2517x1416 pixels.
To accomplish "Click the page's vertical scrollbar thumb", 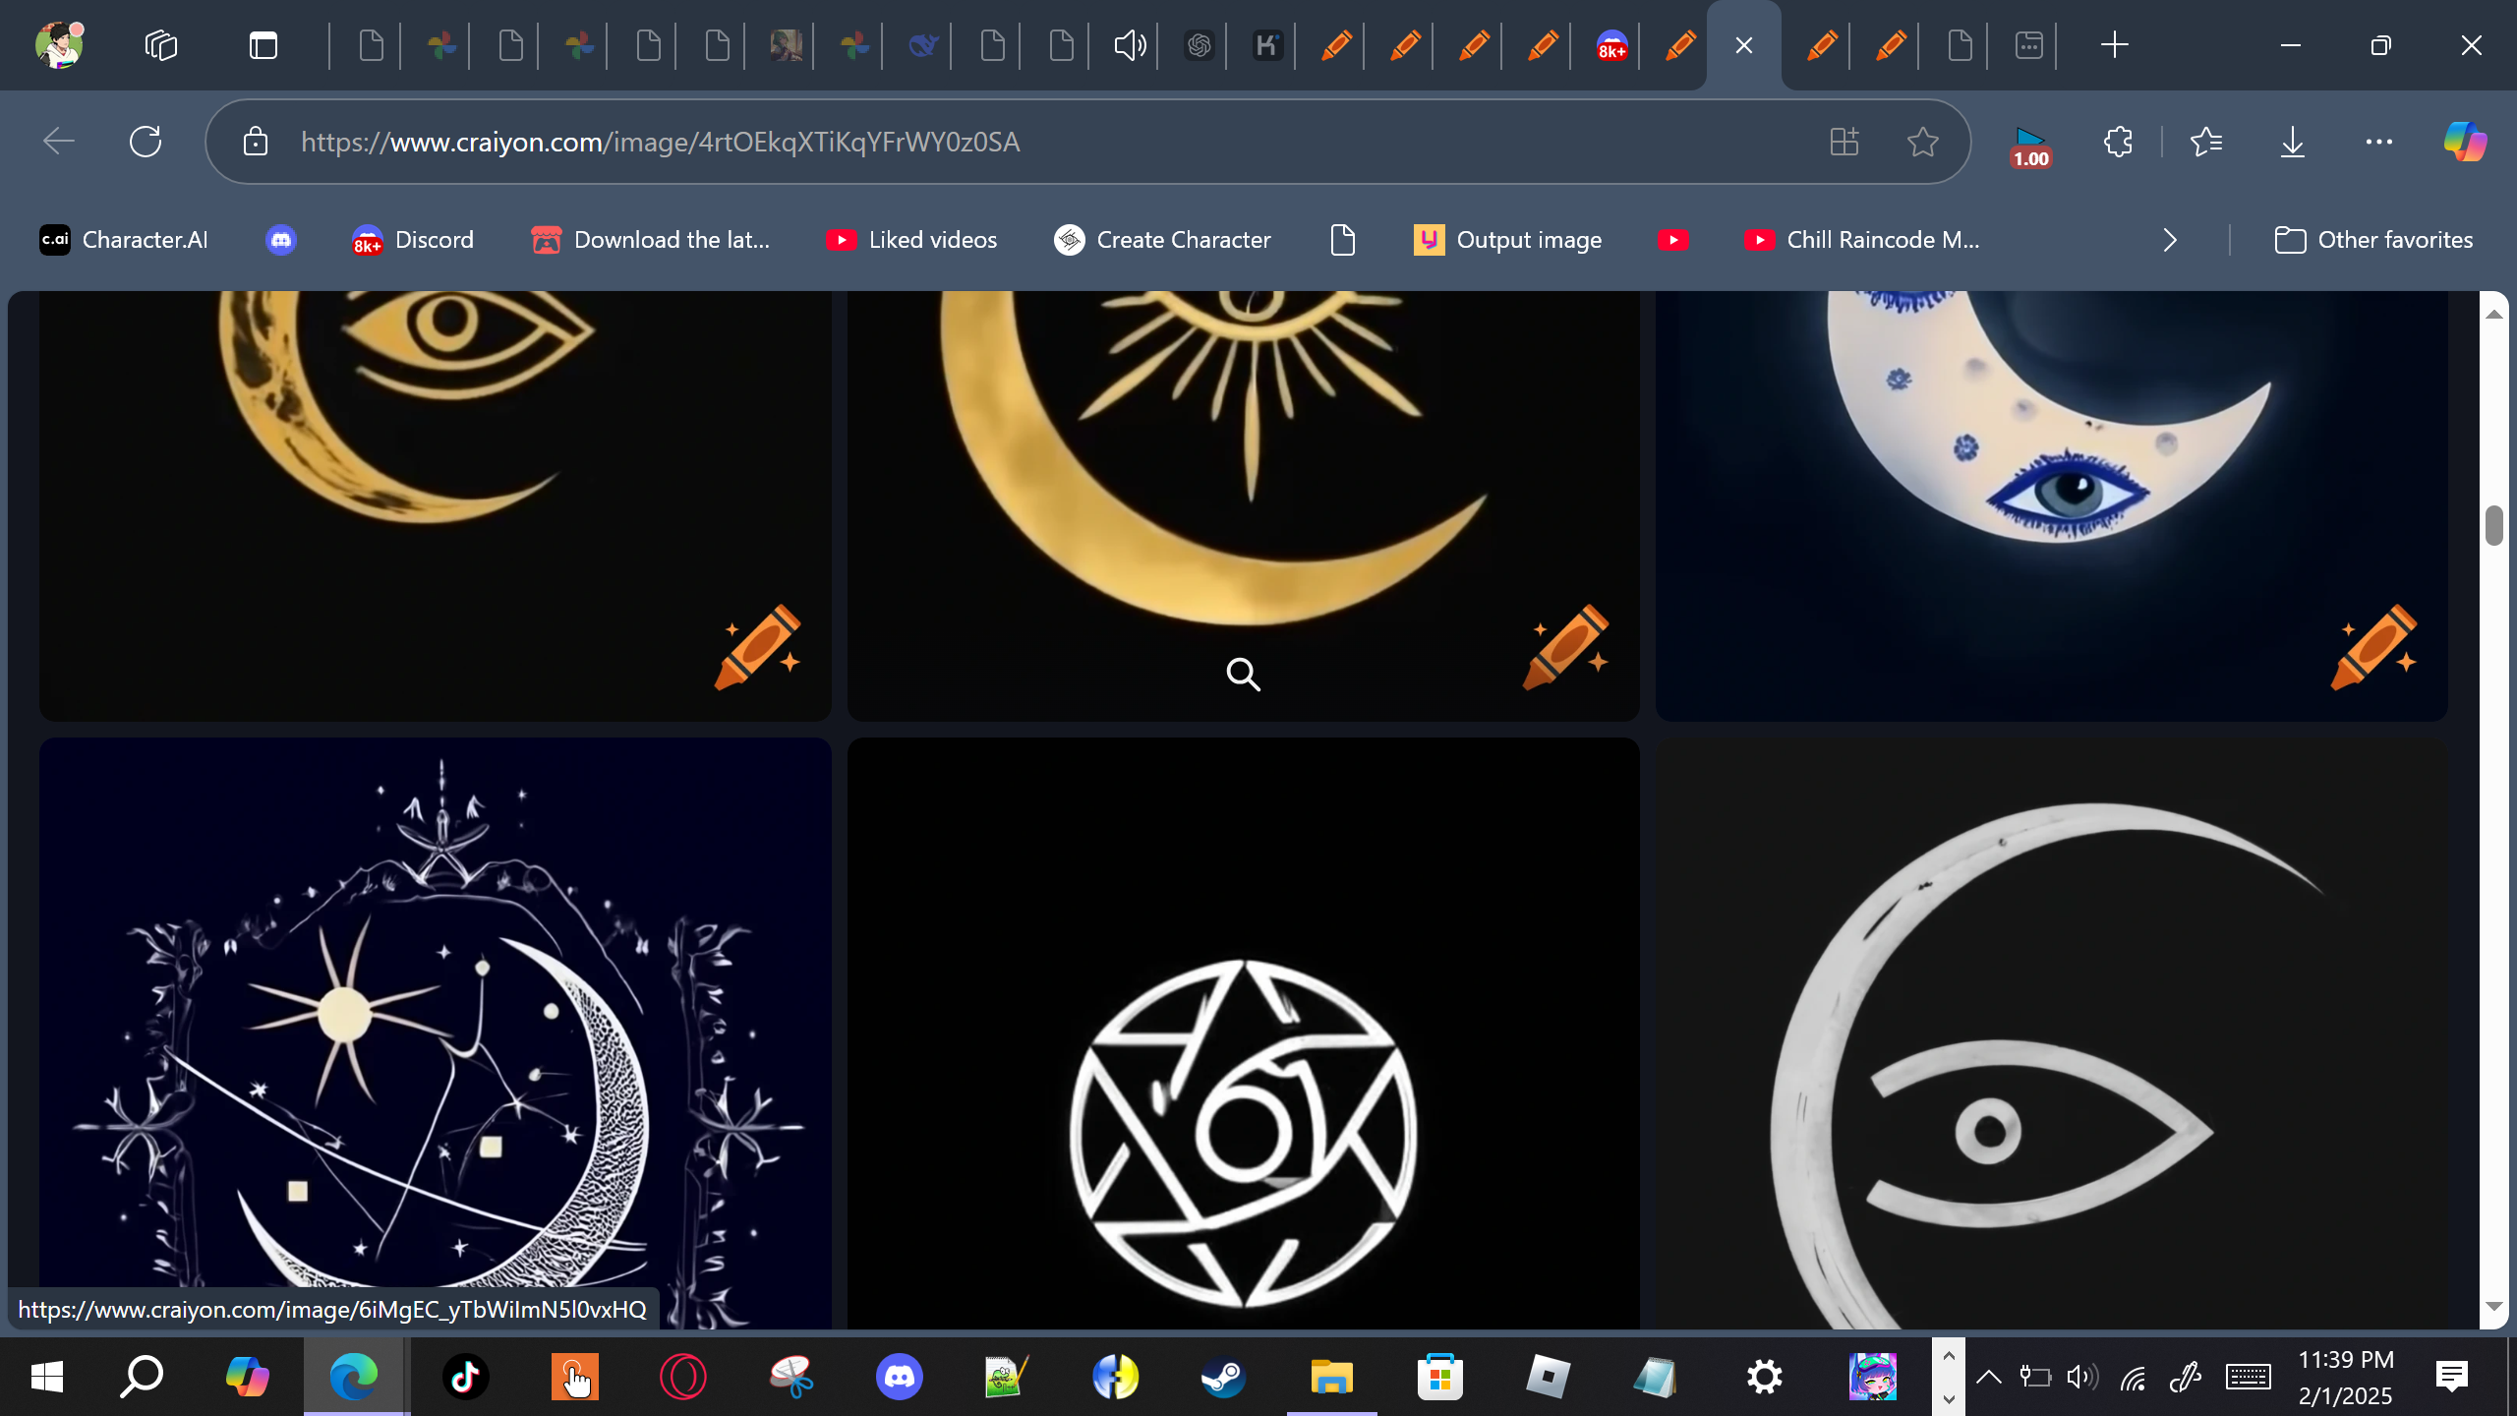I will click(x=2493, y=525).
